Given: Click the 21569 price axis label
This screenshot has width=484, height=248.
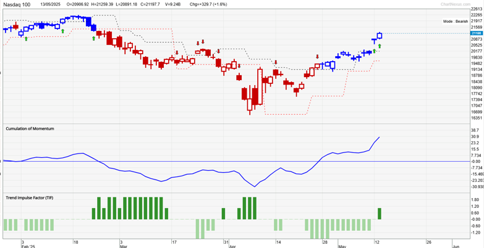Looking at the screenshot, I should point(477,27).
